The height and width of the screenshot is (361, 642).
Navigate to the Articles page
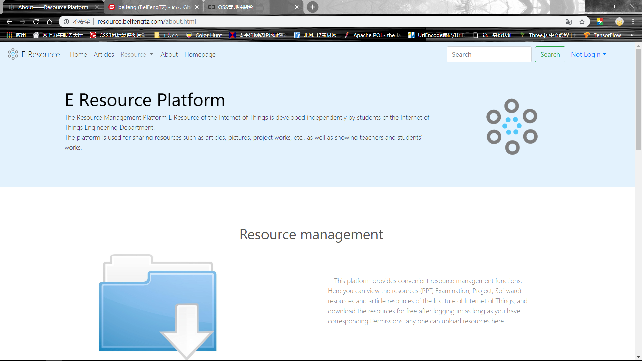[104, 54]
